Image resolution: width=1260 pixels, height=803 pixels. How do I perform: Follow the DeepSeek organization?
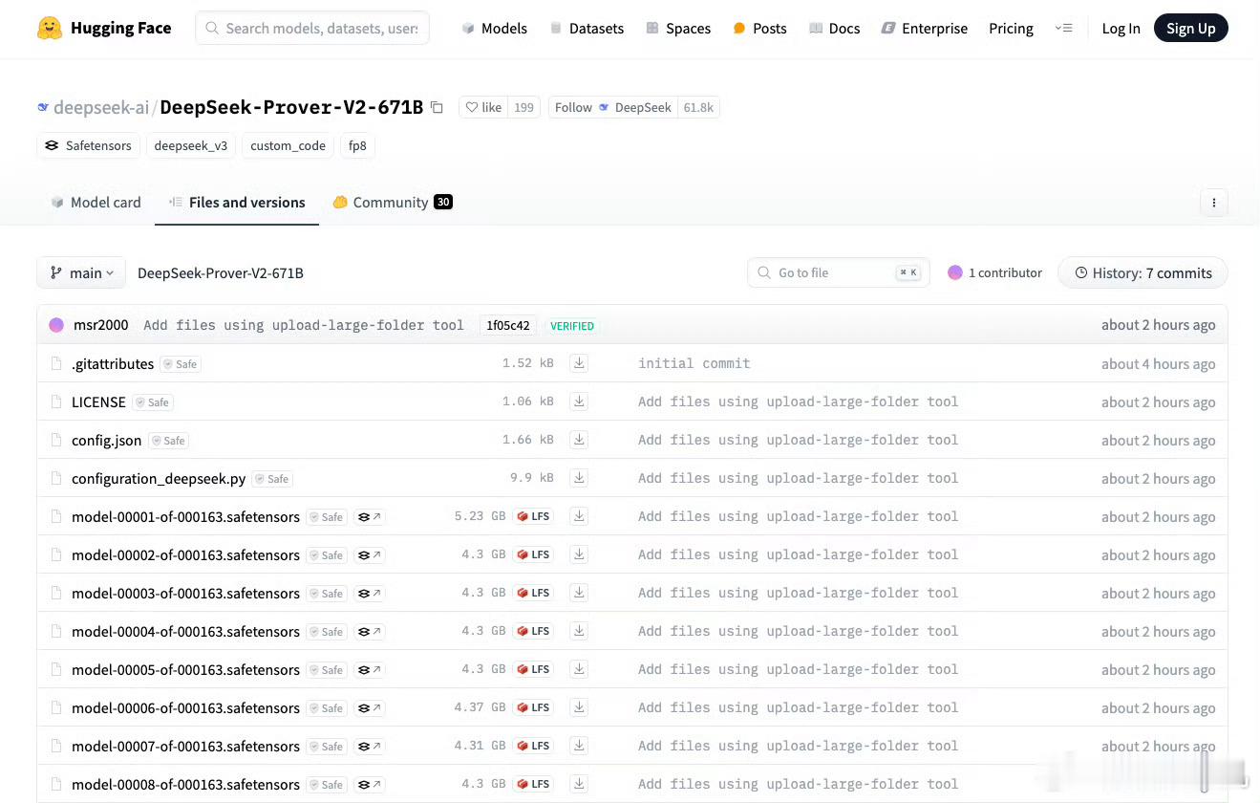612,107
